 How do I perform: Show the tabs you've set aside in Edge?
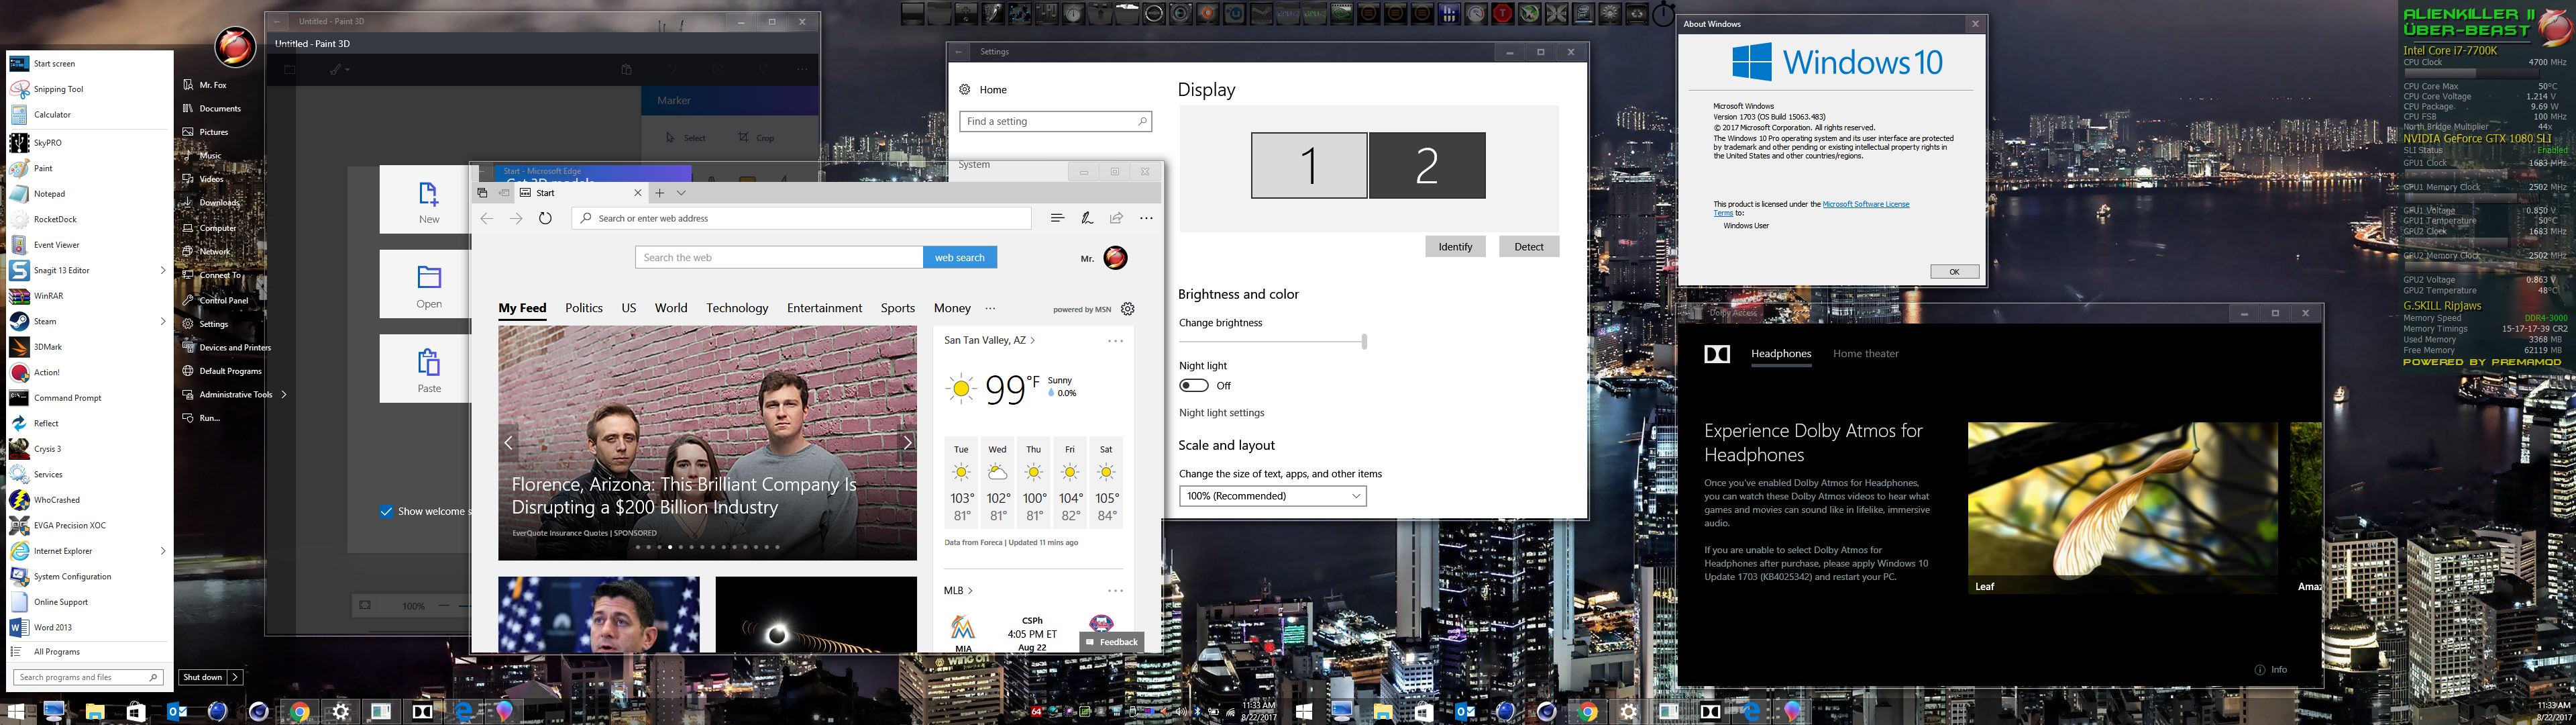[482, 192]
